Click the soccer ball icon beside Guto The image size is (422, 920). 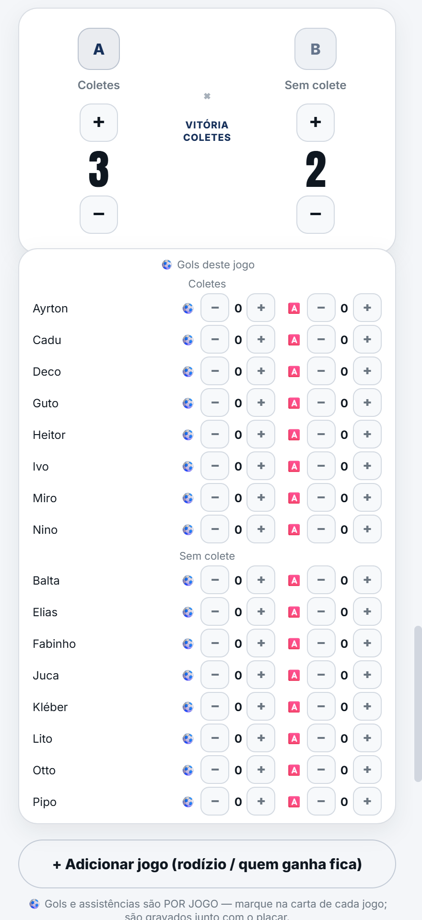[x=188, y=403]
